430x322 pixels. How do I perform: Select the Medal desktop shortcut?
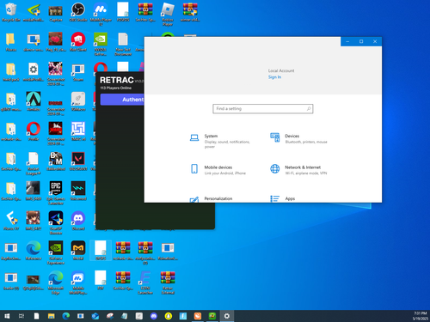coord(78,251)
